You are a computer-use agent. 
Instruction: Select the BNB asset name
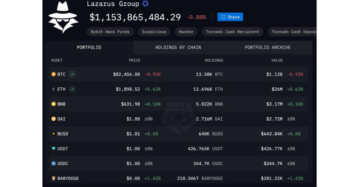[x=61, y=104]
